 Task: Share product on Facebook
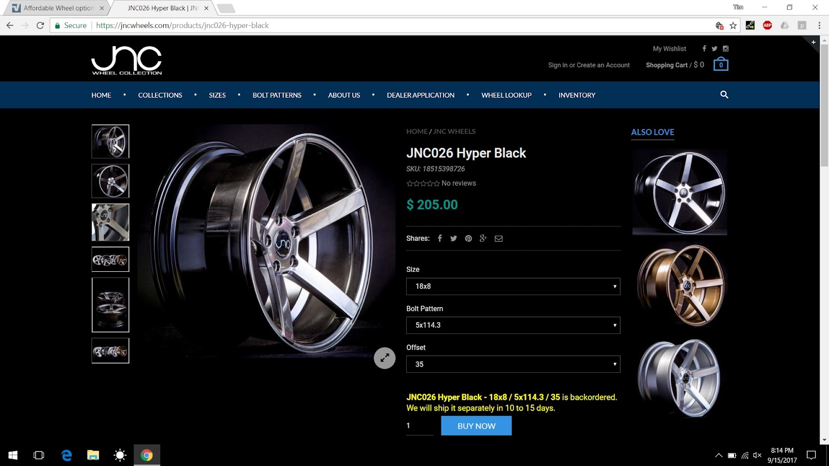point(440,238)
